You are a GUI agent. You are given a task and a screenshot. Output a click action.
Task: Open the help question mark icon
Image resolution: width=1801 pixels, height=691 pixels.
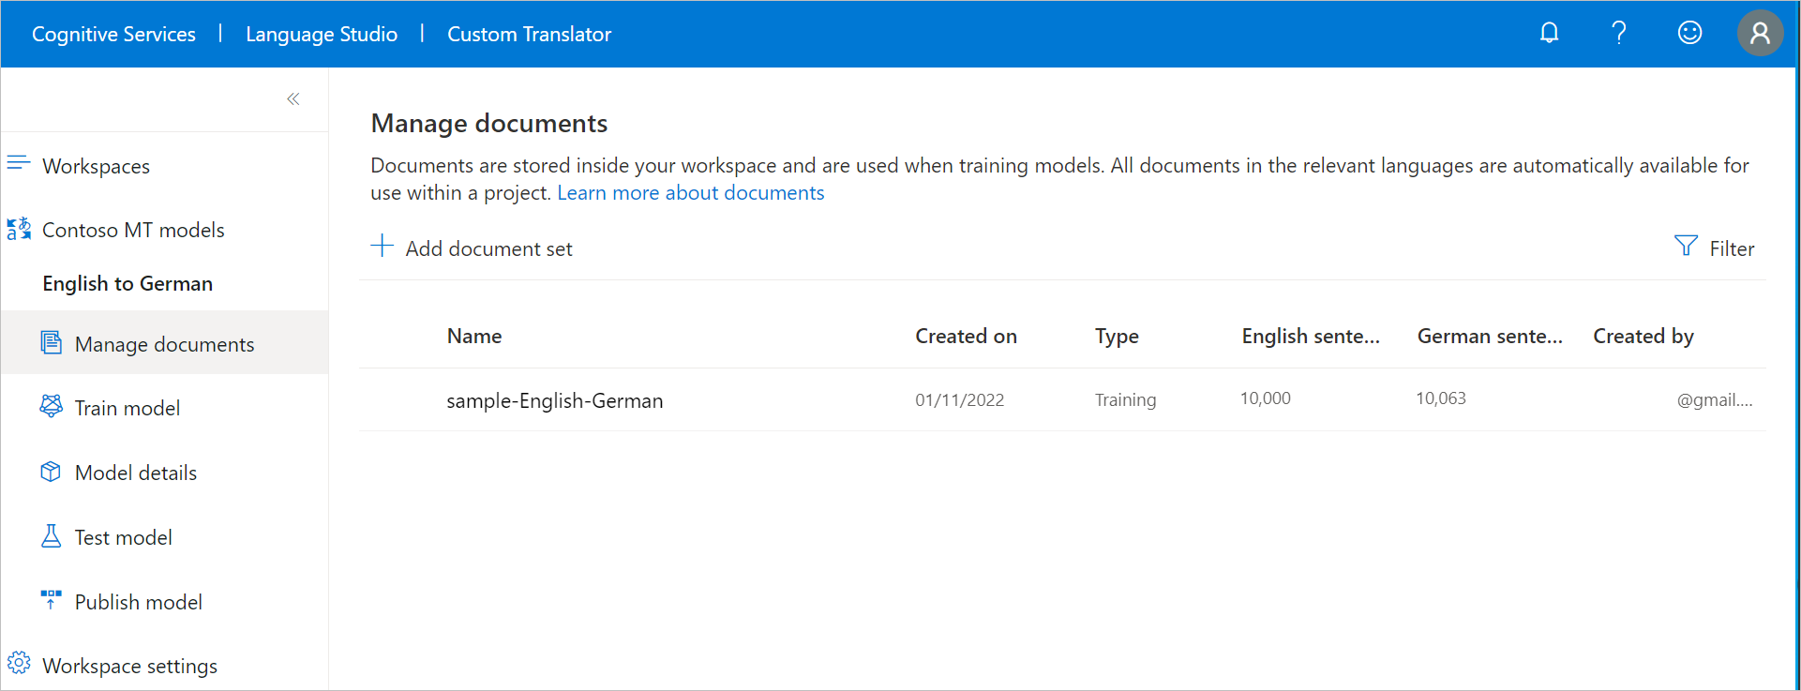click(1619, 33)
